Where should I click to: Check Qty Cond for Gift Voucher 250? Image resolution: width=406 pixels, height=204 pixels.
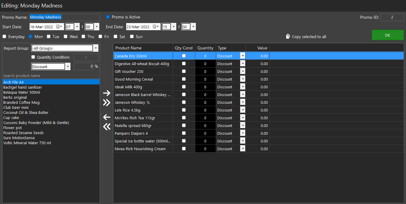[x=184, y=71]
